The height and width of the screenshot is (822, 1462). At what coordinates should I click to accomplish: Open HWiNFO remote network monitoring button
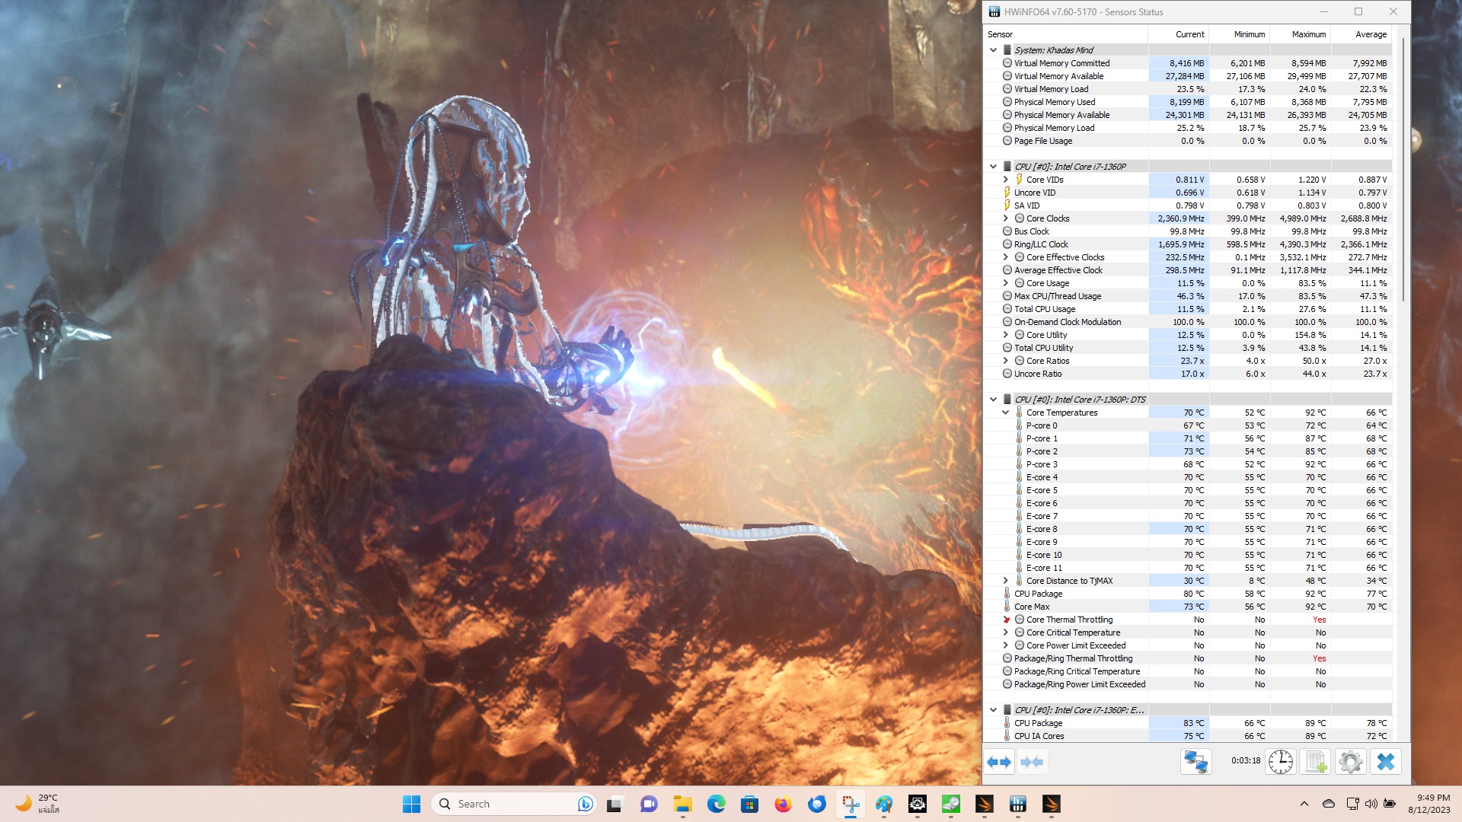[1195, 762]
